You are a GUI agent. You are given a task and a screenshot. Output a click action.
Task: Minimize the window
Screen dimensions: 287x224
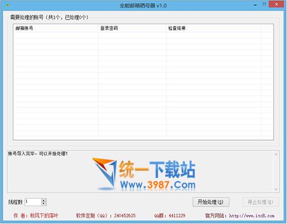coord(255,5)
